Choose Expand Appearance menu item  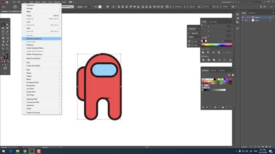(x=42, y=38)
